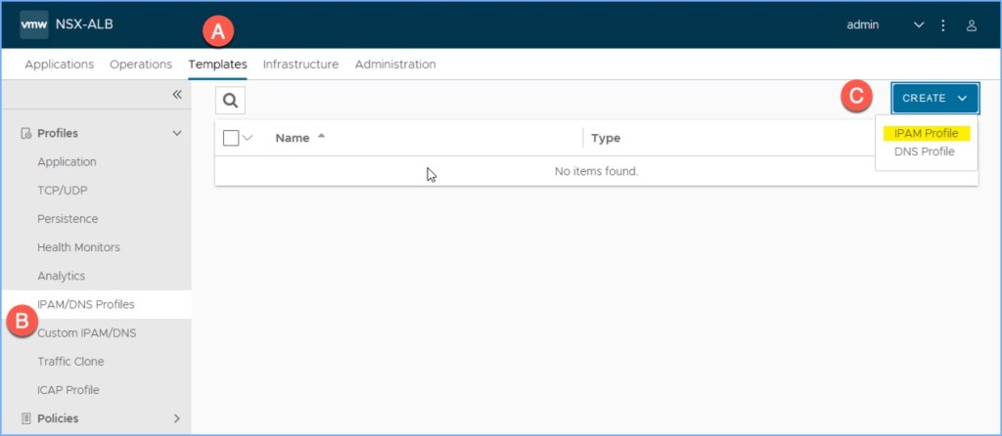Switch to the Applications tab

pyautogui.click(x=60, y=65)
